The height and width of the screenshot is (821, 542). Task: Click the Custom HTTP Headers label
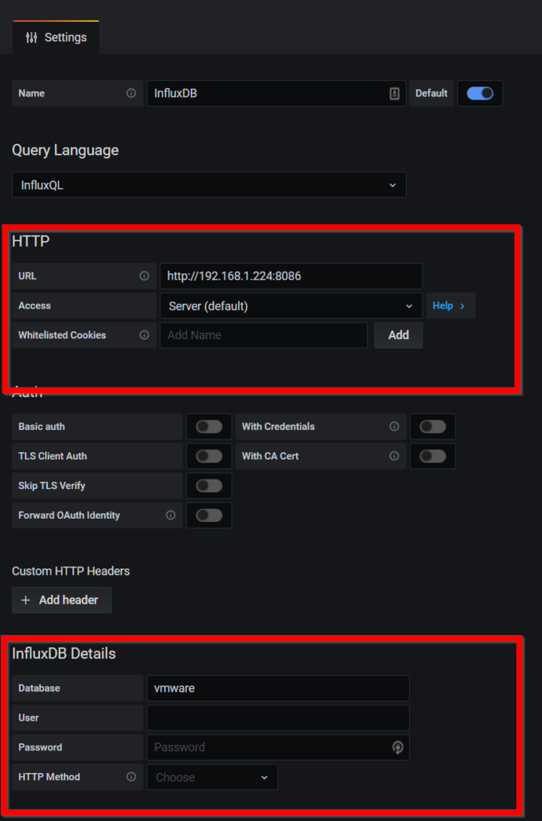click(x=71, y=571)
